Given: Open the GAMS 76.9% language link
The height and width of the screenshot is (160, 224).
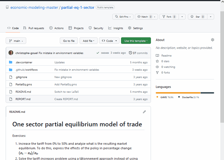Looking at the screenshot, I should coord(165,97).
